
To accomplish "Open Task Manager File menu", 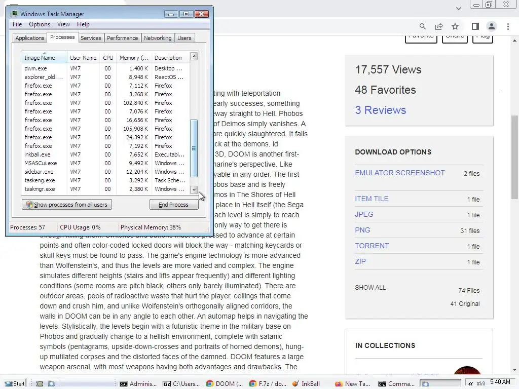I will 17,24.
